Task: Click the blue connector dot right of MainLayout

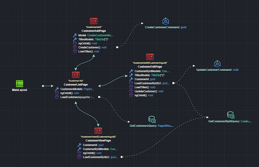Action: [43, 86]
